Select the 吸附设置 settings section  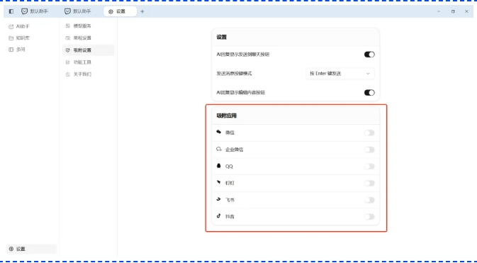[x=88, y=50]
